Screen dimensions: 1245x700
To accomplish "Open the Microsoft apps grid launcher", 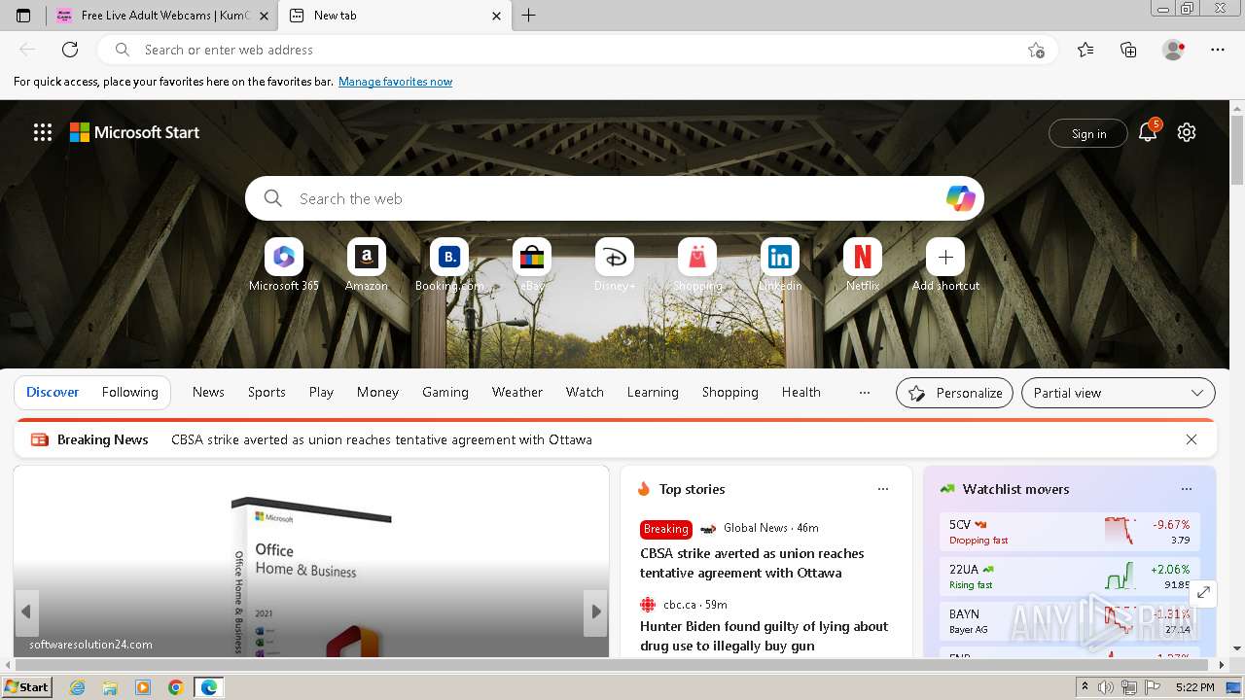I will tap(43, 132).
